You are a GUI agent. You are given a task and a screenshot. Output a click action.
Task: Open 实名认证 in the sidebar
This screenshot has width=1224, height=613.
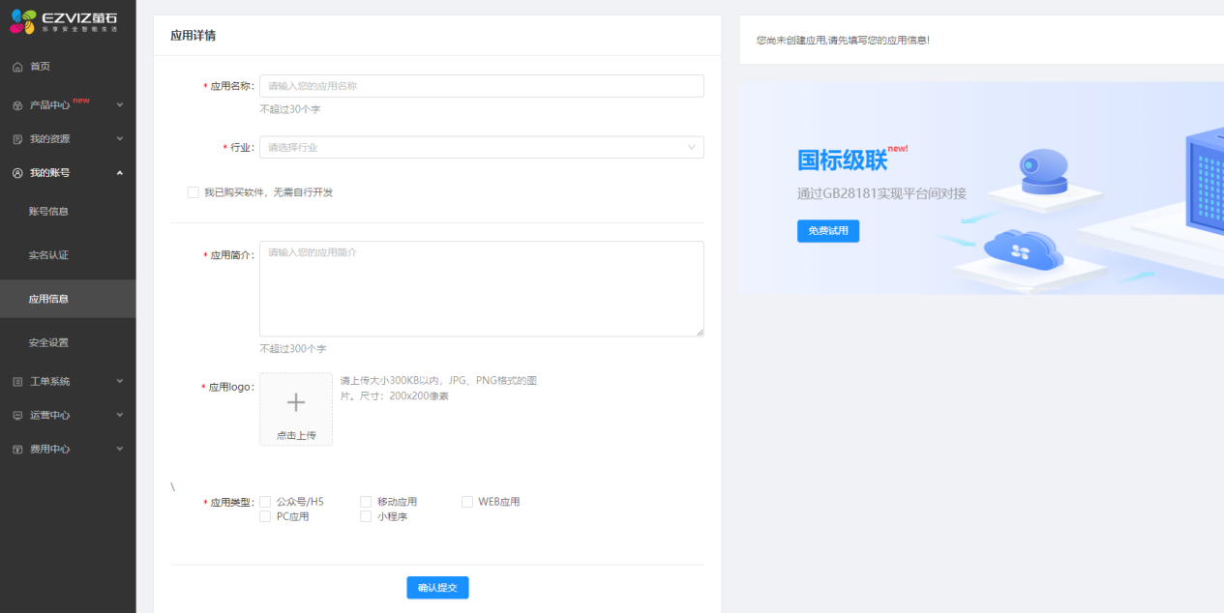[x=48, y=255]
